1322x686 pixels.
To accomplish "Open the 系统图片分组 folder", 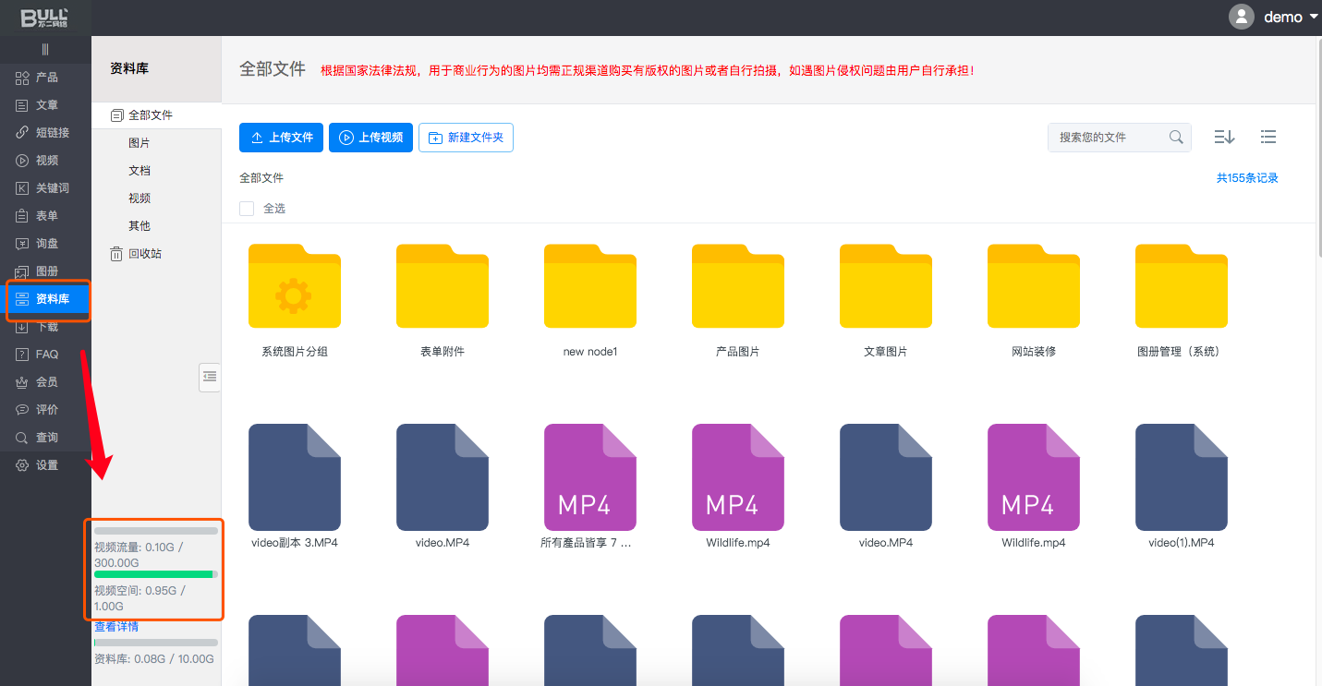I will [x=295, y=287].
